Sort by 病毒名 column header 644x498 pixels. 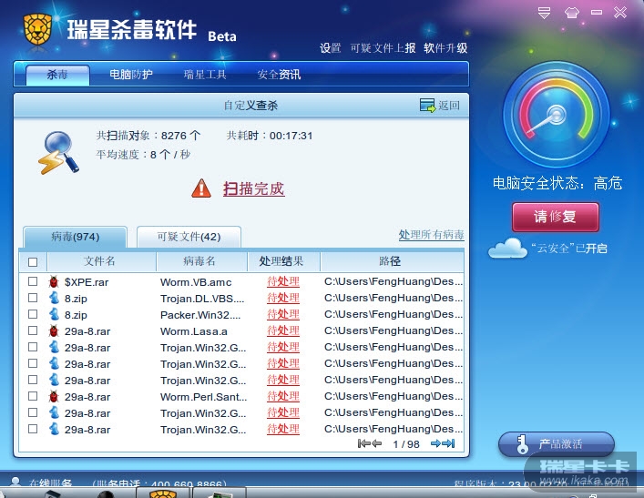[x=201, y=261]
